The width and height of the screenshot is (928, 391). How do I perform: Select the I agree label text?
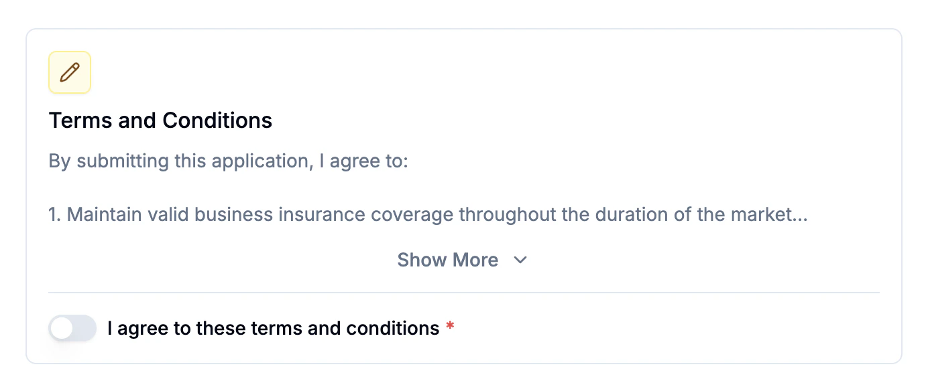pyautogui.click(x=272, y=328)
